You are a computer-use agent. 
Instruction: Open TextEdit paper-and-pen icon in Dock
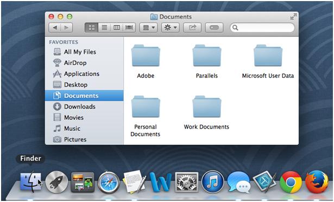[135, 181]
